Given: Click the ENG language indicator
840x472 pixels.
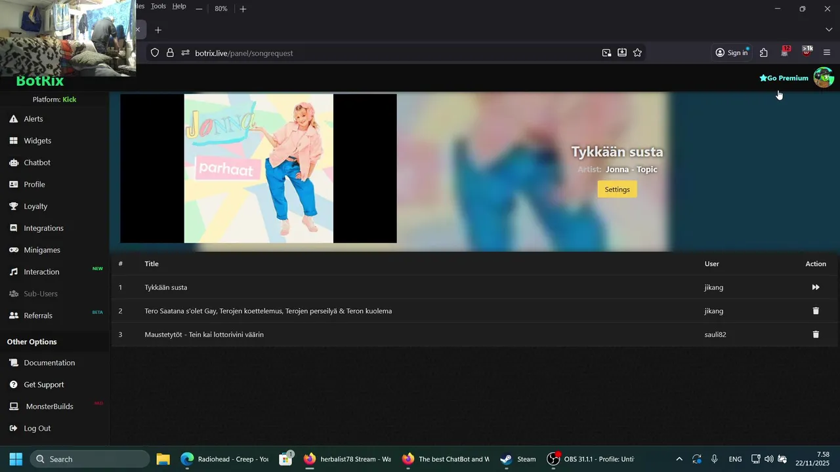Looking at the screenshot, I should click(736, 459).
